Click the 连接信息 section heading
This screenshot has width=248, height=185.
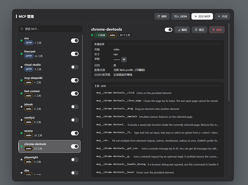99,44
